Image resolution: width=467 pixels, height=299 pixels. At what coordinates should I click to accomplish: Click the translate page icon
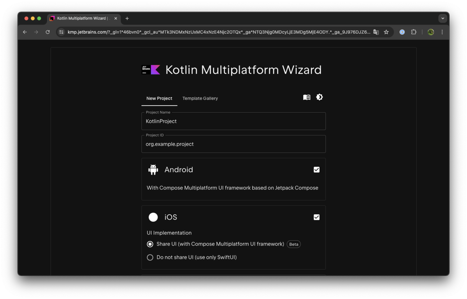[x=376, y=32]
